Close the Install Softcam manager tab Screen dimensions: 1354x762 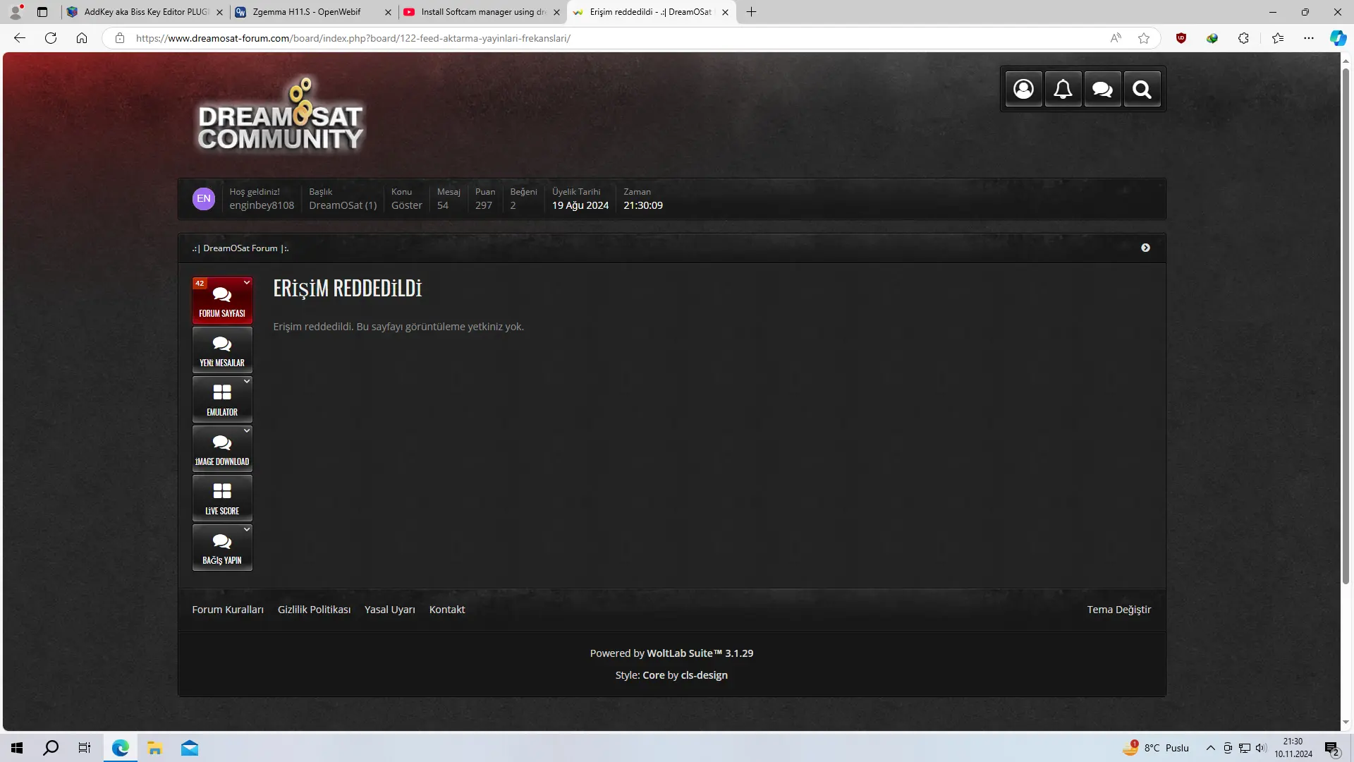pyautogui.click(x=556, y=12)
